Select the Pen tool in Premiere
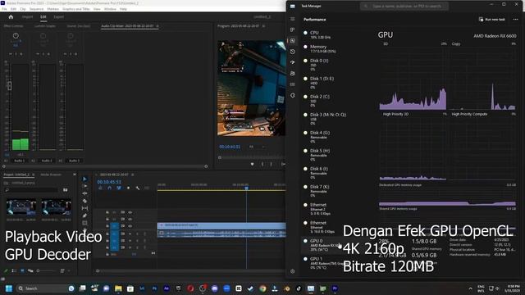The width and height of the screenshot is (525, 295). (84, 216)
